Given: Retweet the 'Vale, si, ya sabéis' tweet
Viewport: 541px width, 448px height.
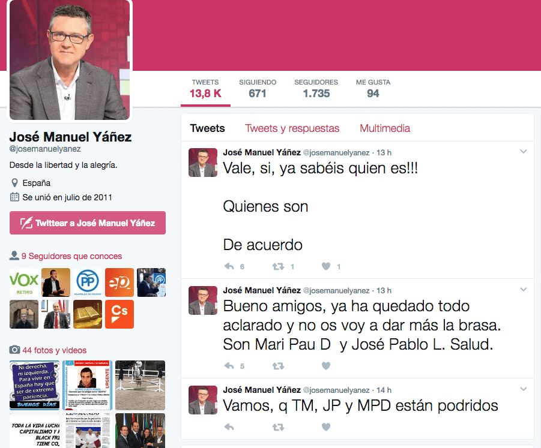Looking at the screenshot, I should (278, 266).
